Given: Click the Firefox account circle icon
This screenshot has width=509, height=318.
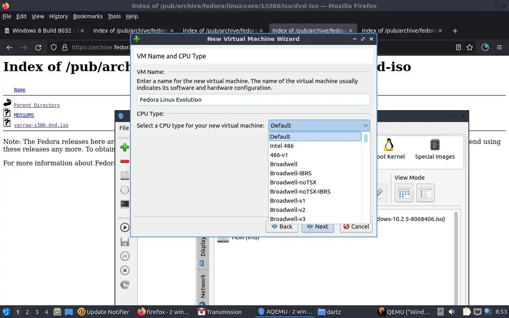Looking at the screenshot, I should pos(485,47).
